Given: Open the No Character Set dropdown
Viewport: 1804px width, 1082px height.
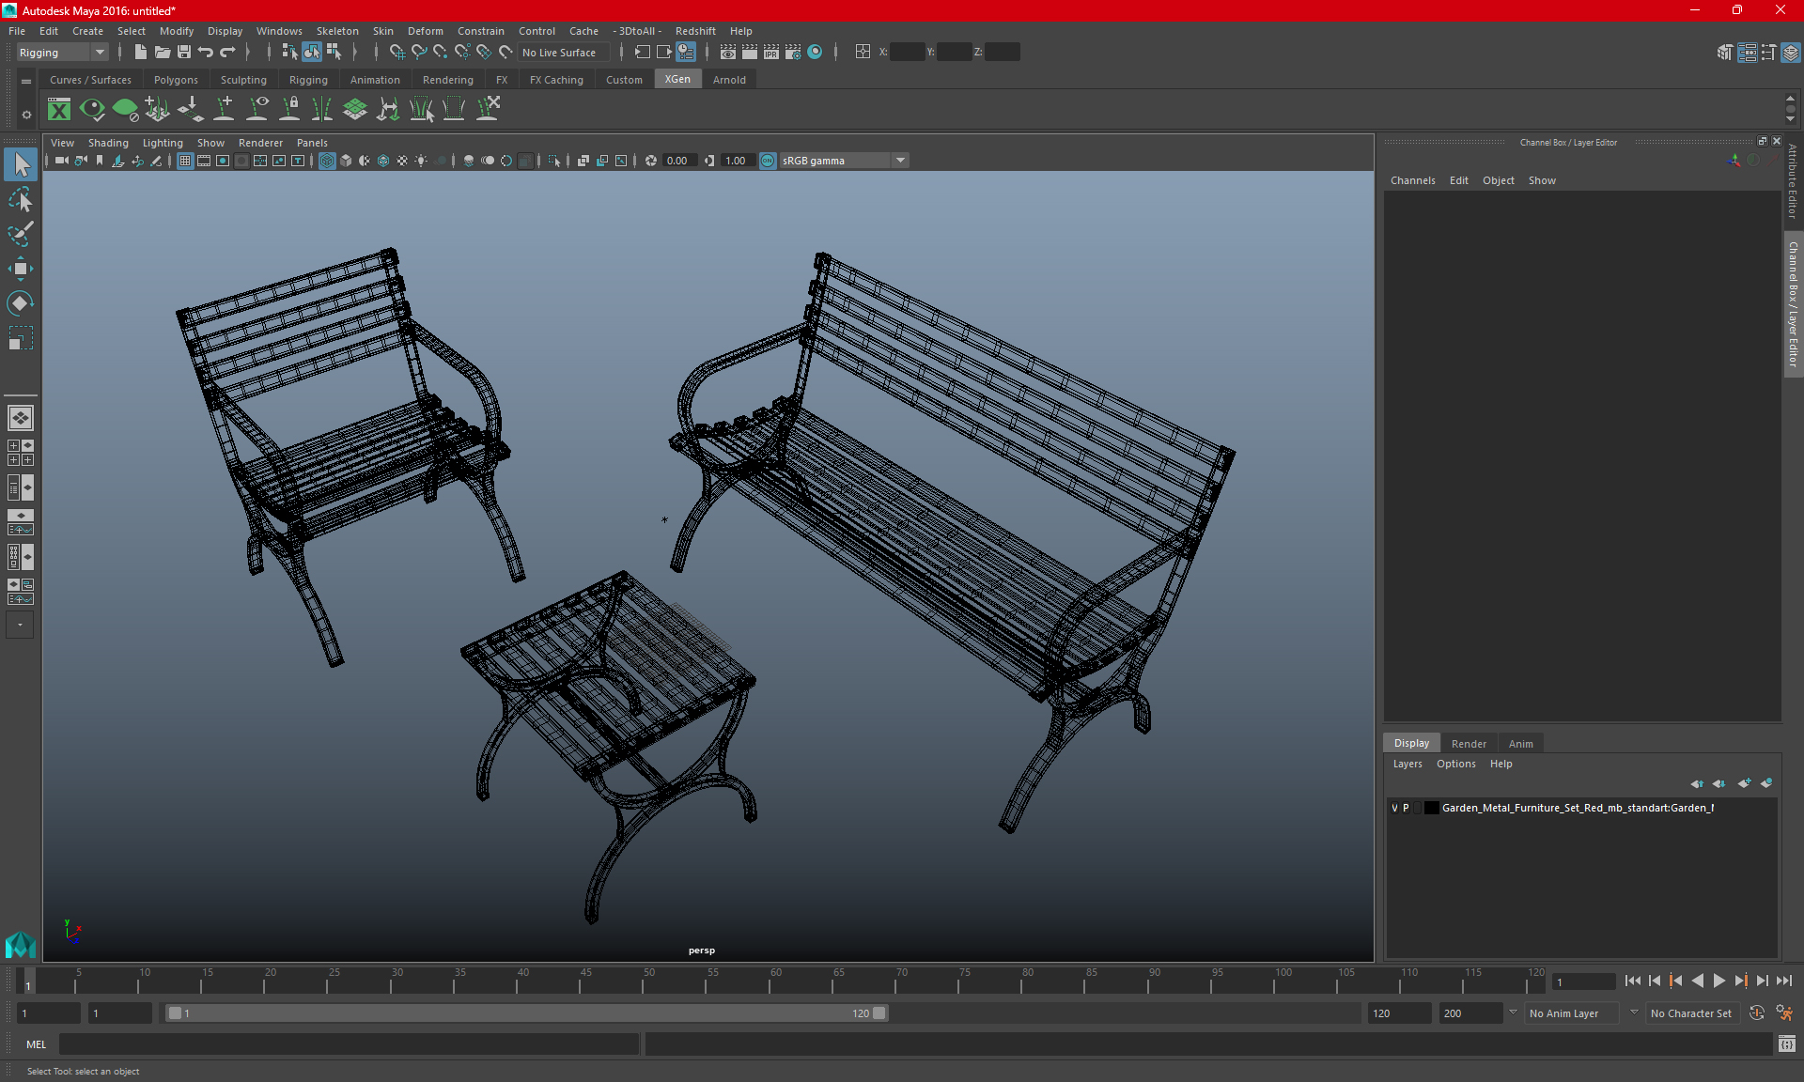Looking at the screenshot, I should [x=1693, y=1013].
